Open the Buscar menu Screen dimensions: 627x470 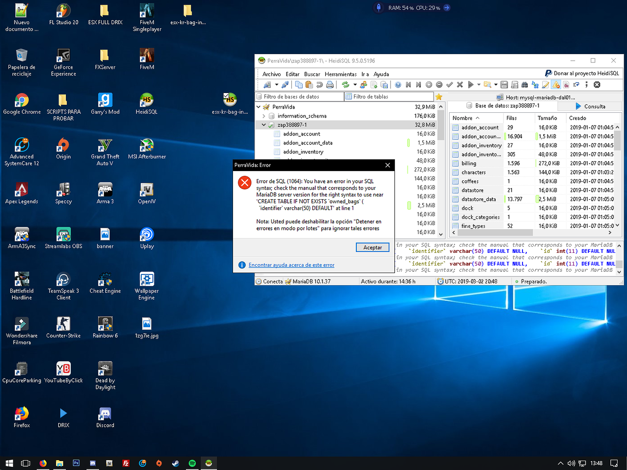(x=312, y=74)
